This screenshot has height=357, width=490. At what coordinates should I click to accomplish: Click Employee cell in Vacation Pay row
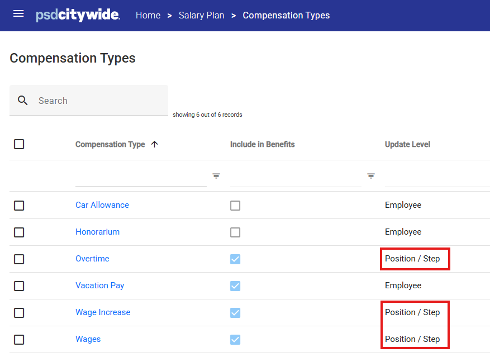pyautogui.click(x=403, y=285)
